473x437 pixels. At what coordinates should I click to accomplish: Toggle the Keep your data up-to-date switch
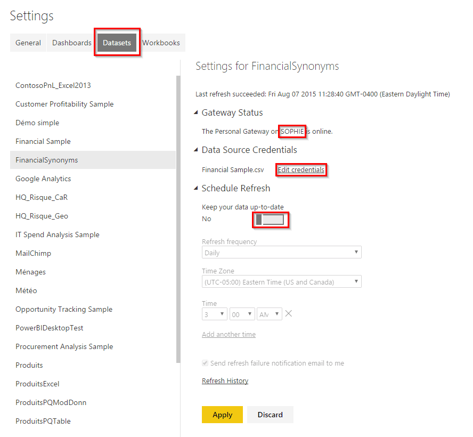[270, 220]
